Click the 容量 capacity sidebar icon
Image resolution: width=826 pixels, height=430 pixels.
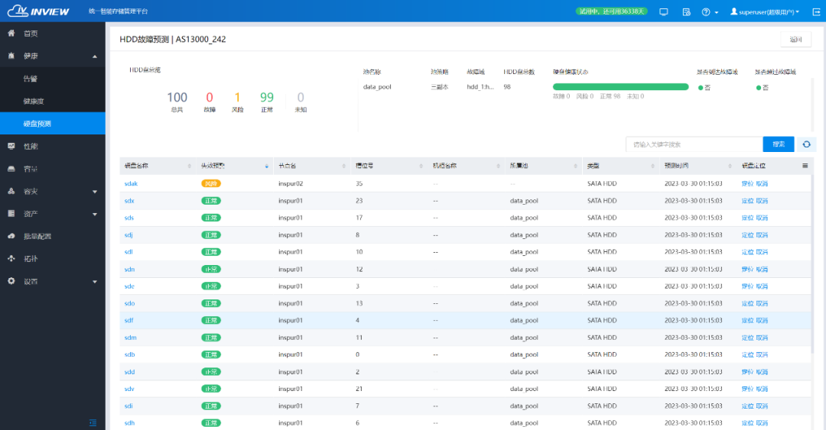tap(11, 169)
